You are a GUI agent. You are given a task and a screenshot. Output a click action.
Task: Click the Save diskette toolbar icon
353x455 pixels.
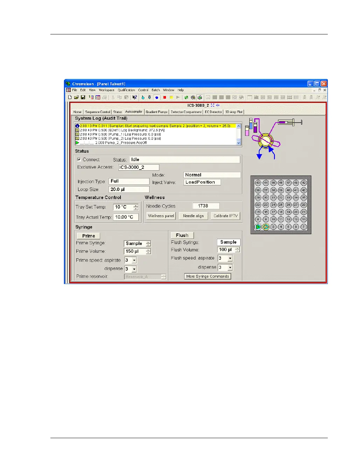pos(83,97)
